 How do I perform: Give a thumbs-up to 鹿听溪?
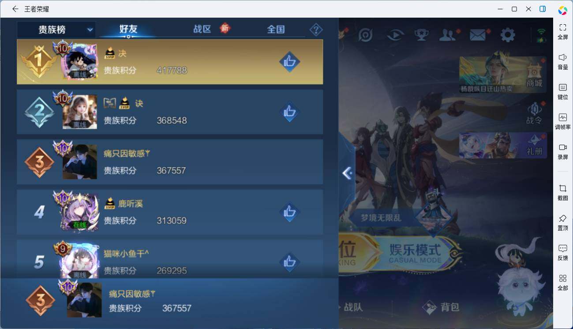tap(289, 212)
